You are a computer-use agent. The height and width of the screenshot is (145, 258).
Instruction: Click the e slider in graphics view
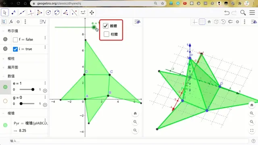pyautogui.click(x=75, y=27)
